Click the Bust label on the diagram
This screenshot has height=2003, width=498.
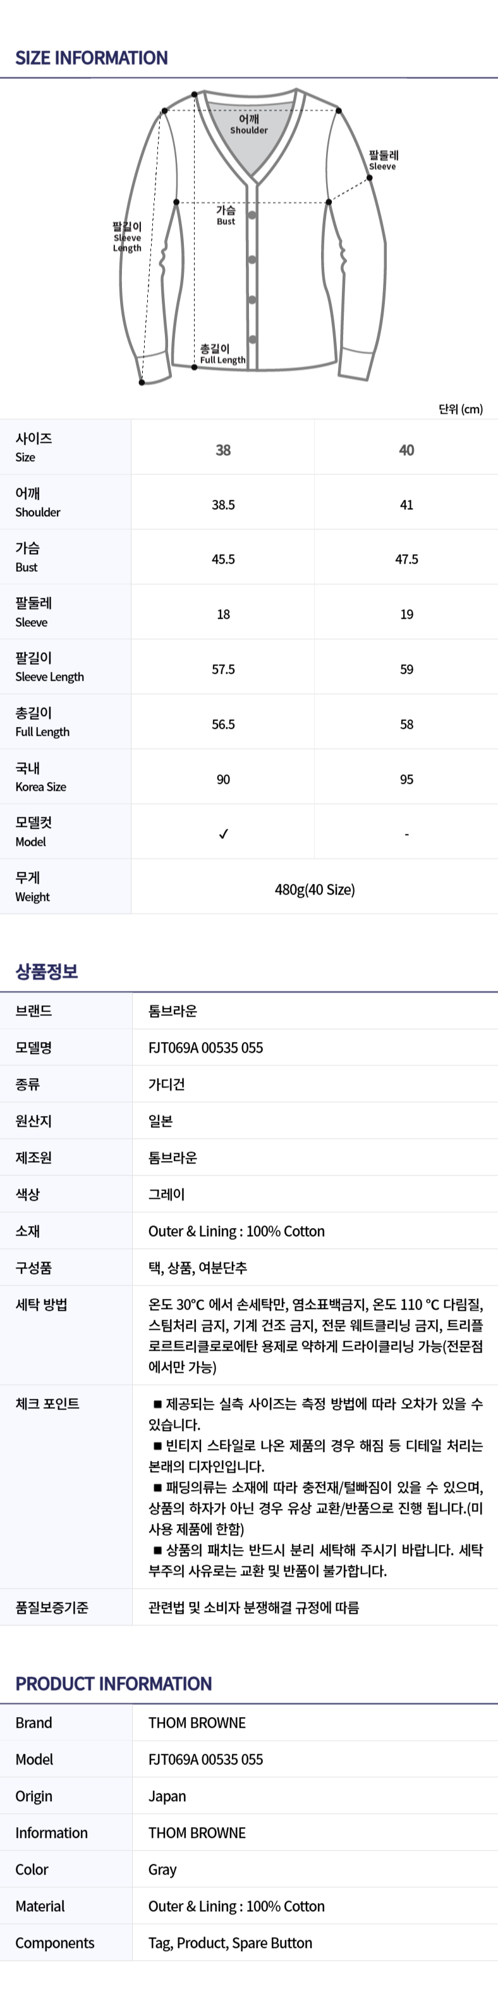click(226, 215)
